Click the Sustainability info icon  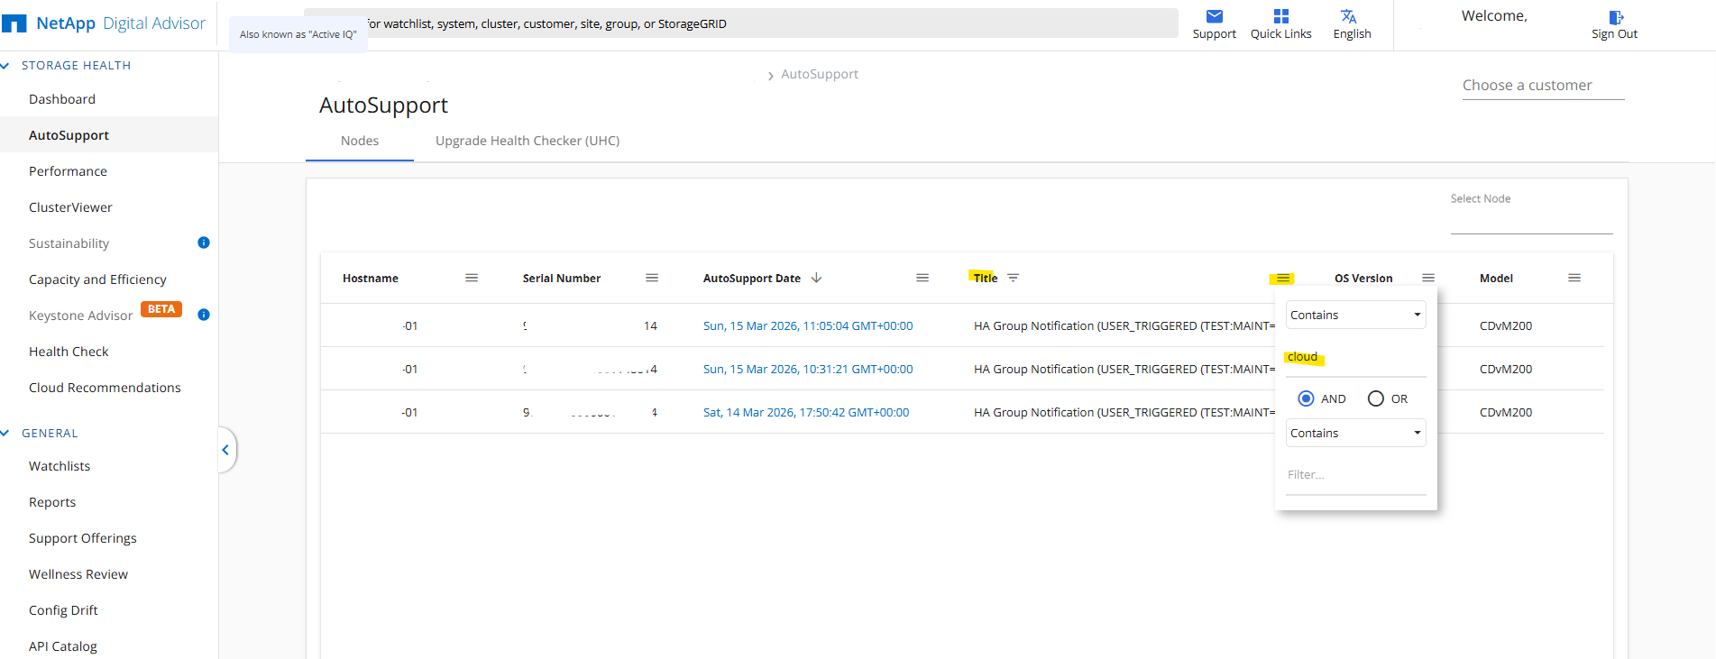point(204,243)
